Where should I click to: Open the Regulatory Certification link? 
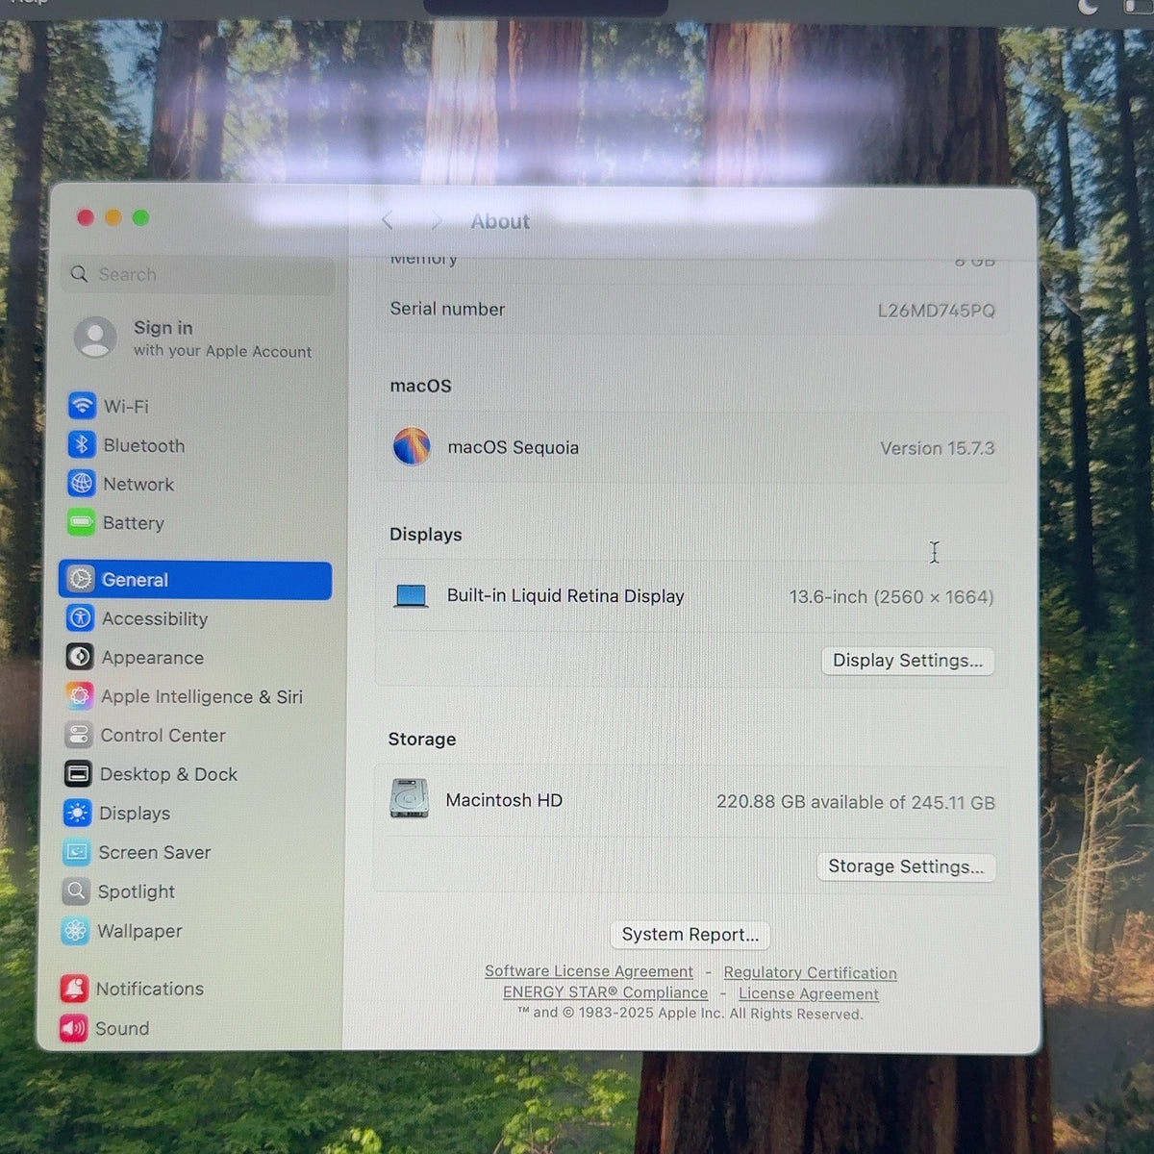tap(810, 973)
